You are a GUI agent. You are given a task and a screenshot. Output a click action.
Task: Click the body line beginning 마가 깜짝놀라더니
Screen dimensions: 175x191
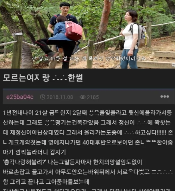[34, 152]
